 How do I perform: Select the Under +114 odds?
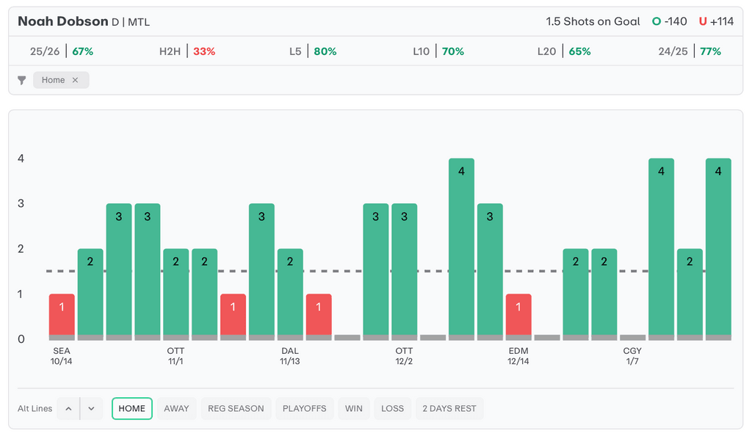[x=716, y=21]
